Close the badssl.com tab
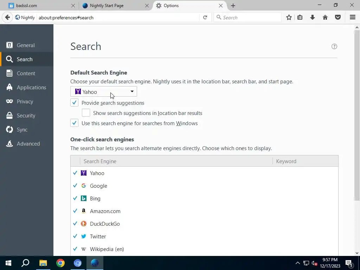 pos(73,6)
